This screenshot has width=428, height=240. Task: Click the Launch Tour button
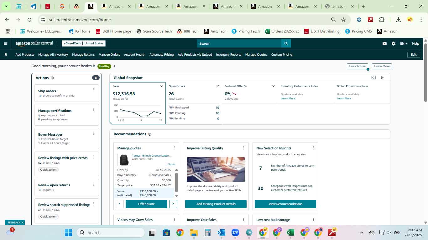tap(358, 66)
